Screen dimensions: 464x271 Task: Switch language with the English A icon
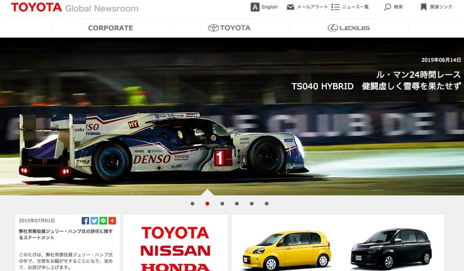[x=255, y=7]
